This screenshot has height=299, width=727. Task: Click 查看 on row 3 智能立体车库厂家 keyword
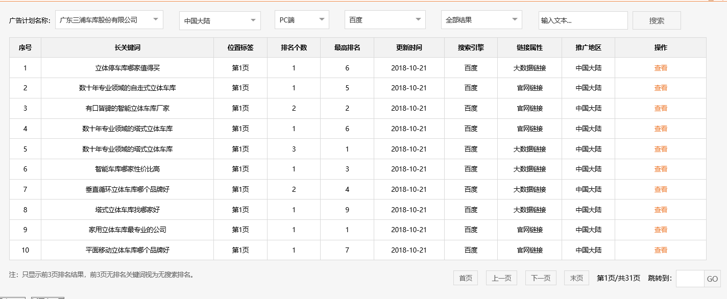[660, 108]
